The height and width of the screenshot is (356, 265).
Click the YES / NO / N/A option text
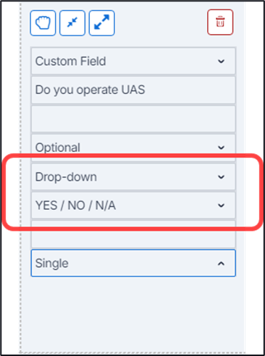coord(75,205)
